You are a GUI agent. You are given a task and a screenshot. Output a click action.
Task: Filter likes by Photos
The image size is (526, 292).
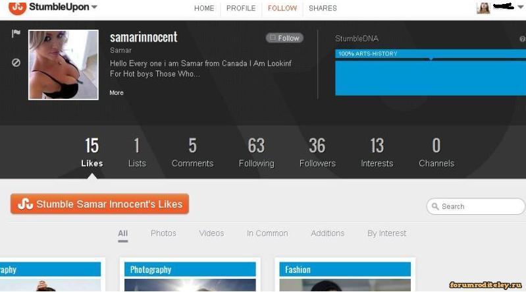coord(163,233)
